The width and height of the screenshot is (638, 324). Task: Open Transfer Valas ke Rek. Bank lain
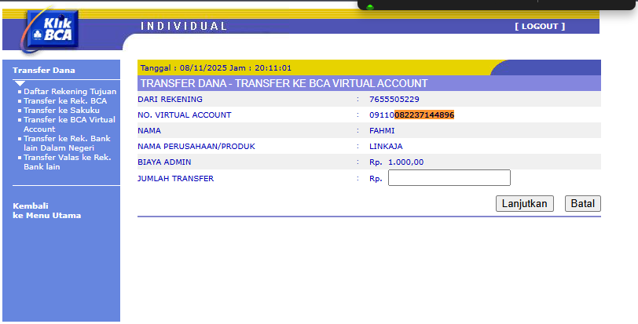[67, 162]
